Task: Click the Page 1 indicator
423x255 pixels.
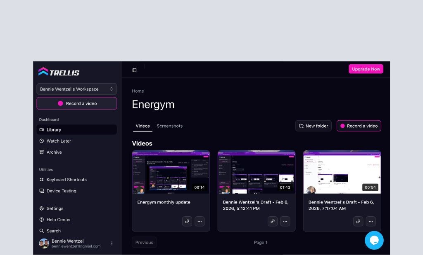Action: pyautogui.click(x=261, y=242)
